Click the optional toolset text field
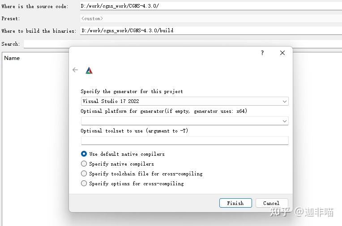 (x=184, y=141)
